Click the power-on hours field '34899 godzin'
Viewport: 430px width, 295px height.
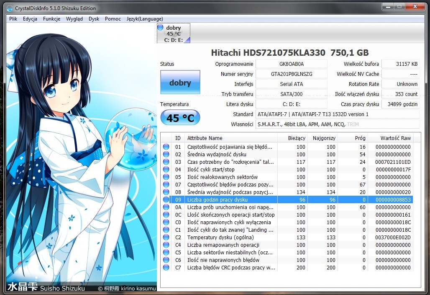(400, 104)
